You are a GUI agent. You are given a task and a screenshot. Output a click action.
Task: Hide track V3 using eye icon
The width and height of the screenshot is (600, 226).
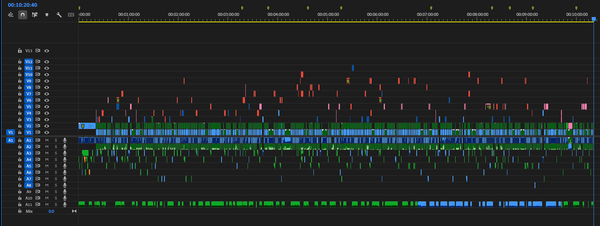46,119
